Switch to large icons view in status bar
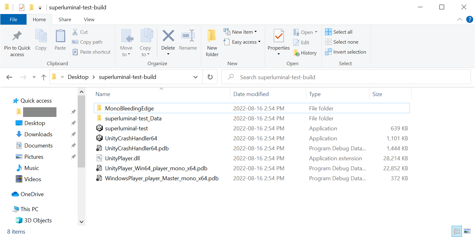 [x=467, y=231]
